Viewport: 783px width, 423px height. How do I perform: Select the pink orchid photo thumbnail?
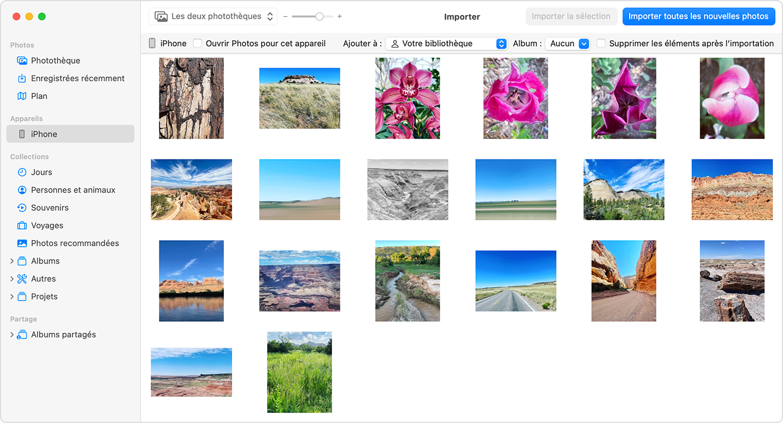[407, 98]
